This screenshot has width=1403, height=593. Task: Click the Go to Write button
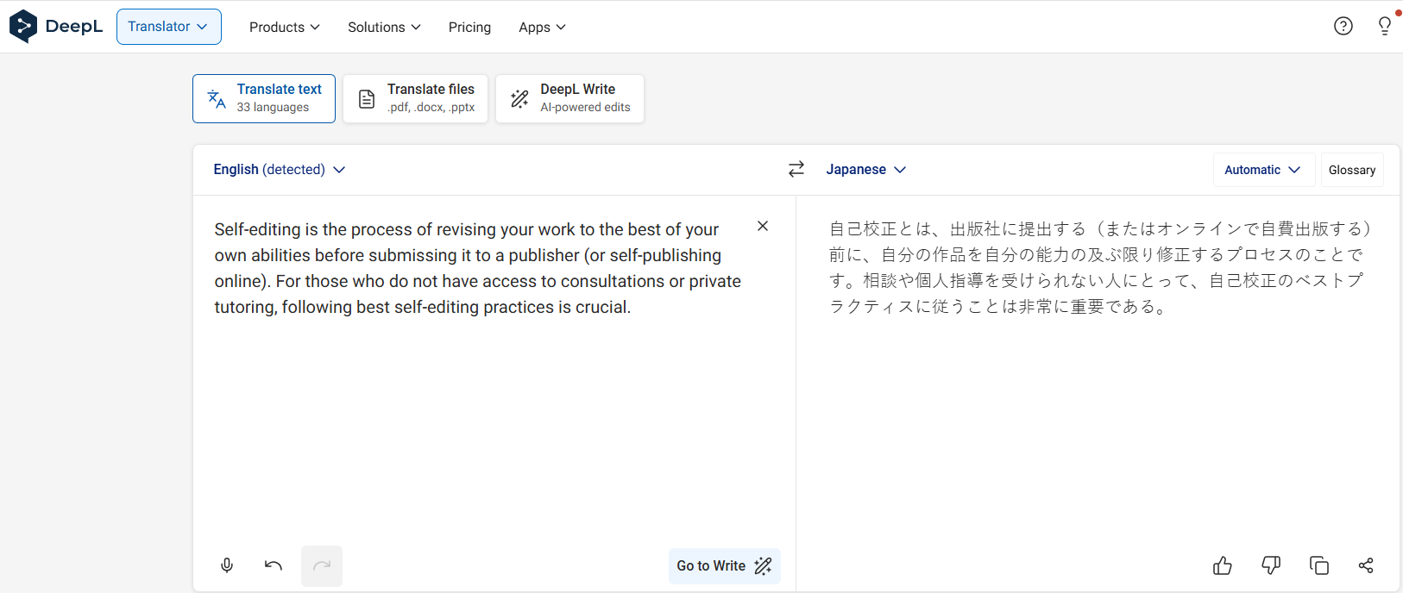point(724,565)
